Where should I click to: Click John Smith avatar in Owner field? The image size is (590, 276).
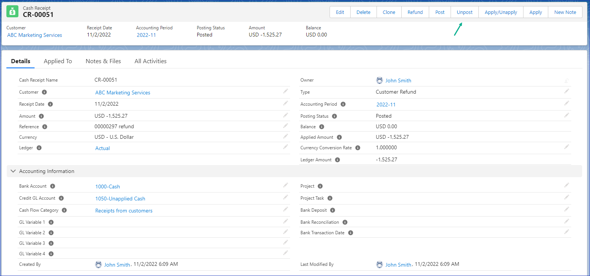point(380,80)
